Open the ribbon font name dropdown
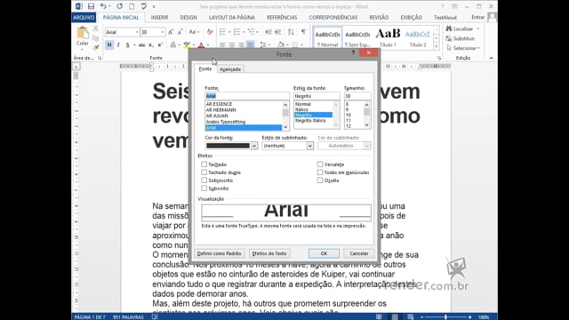Viewport: 569px width, 320px height. [137, 32]
